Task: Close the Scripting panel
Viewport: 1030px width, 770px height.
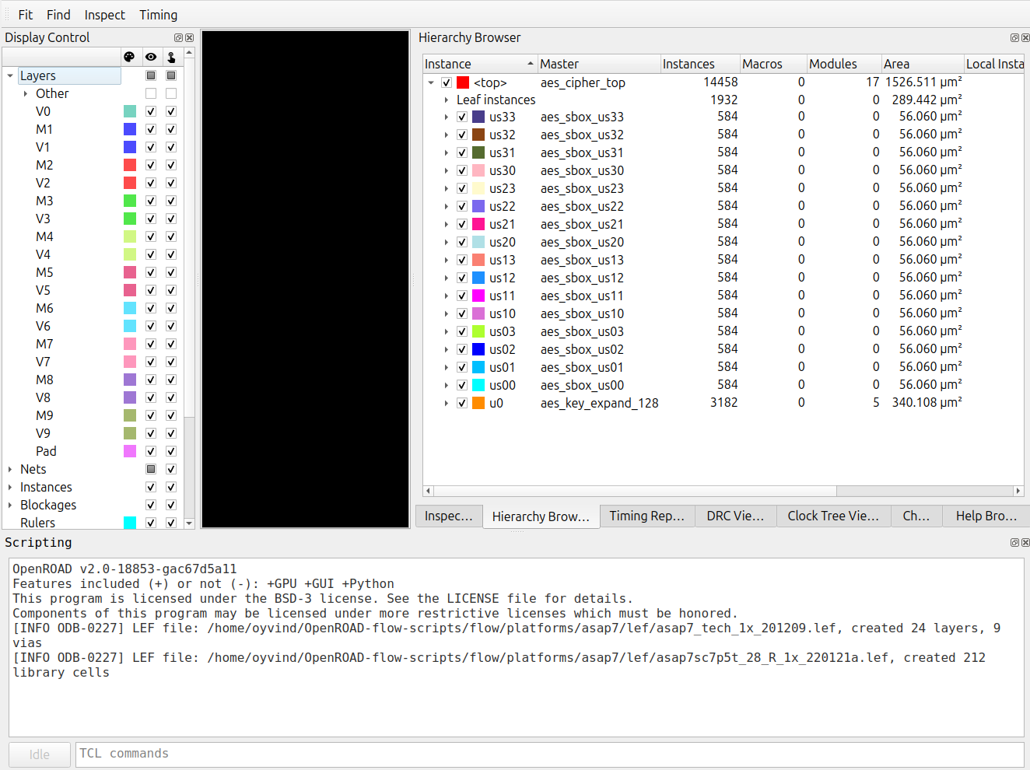Action: pyautogui.click(x=1025, y=542)
